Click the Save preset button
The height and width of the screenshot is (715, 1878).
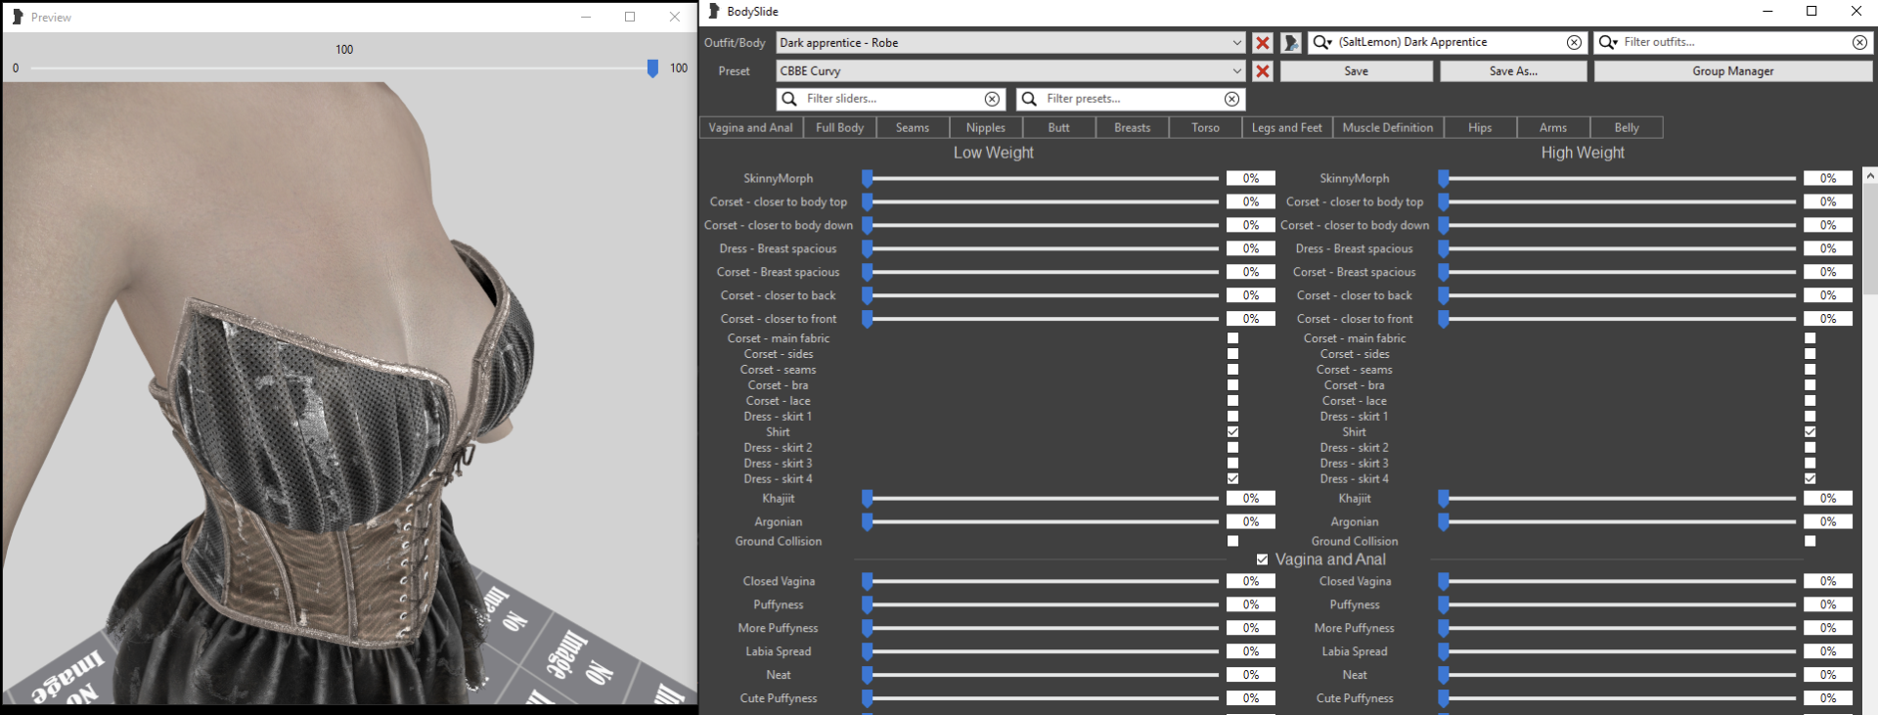point(1357,71)
